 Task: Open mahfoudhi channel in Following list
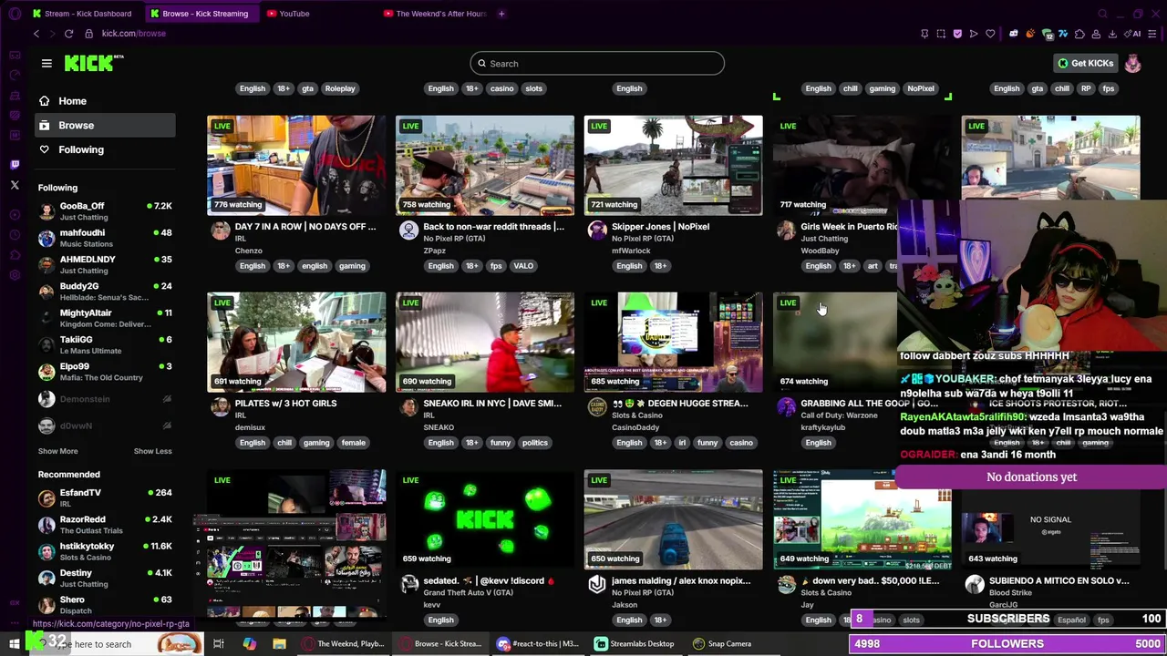[x=105, y=238]
